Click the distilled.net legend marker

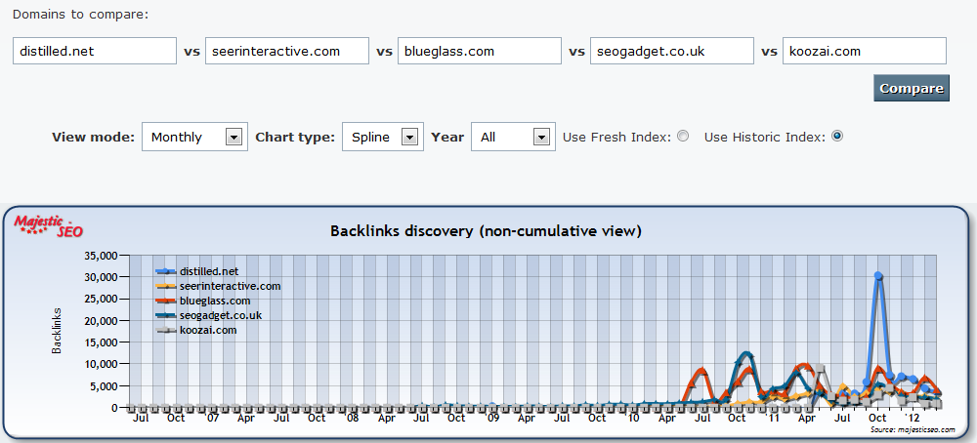166,271
